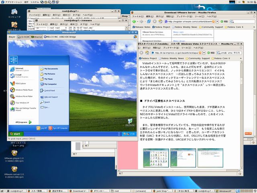Expand All Programs list
257x193 pixels.
coord(23,122)
